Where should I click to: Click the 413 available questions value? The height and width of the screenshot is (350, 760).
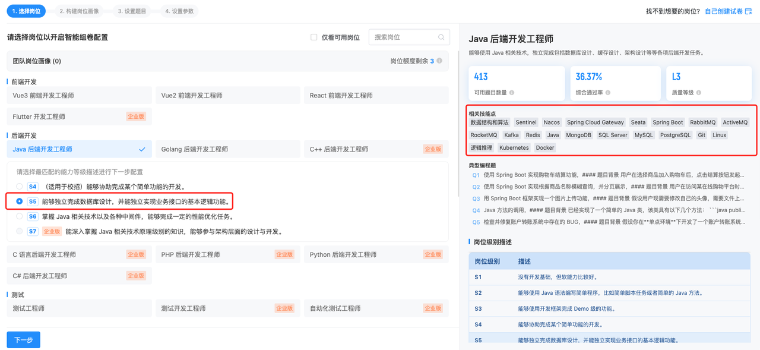(x=481, y=77)
